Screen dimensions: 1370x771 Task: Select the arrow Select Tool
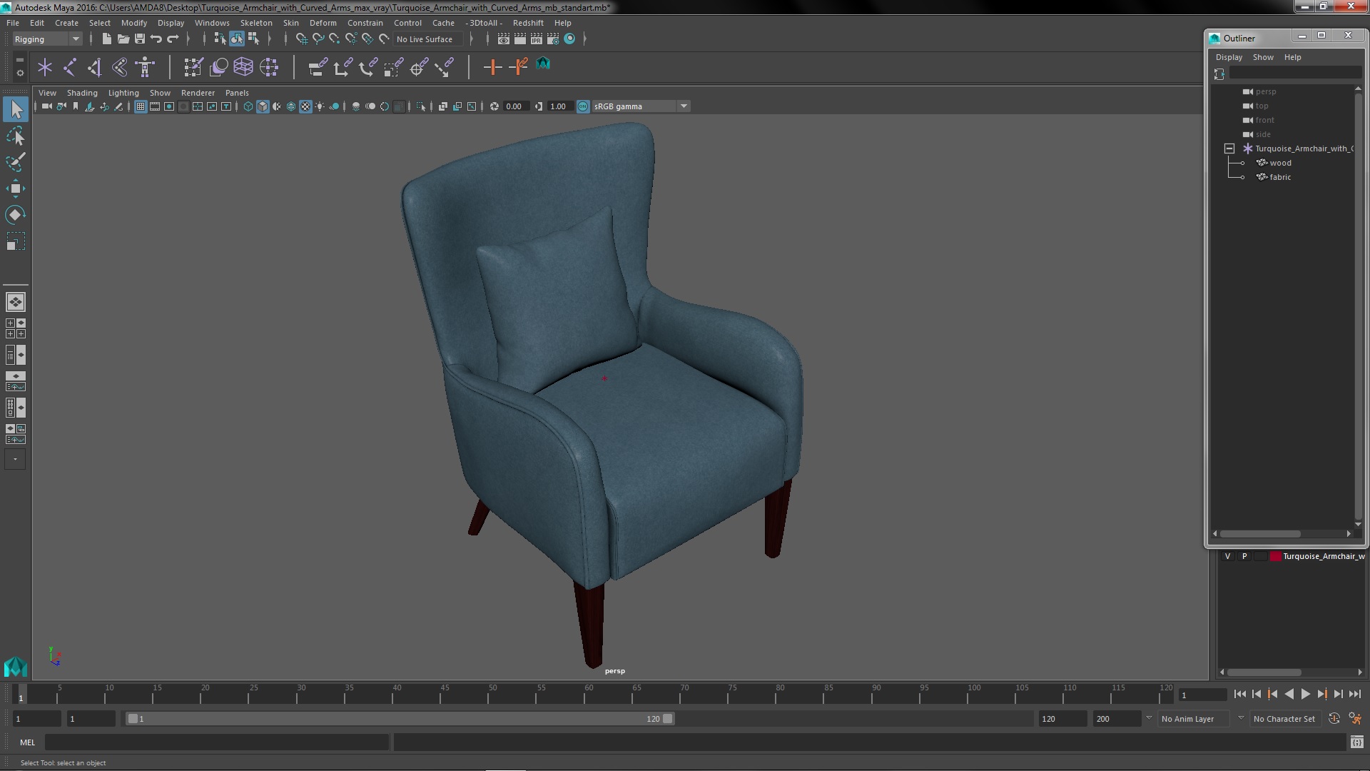(x=16, y=109)
